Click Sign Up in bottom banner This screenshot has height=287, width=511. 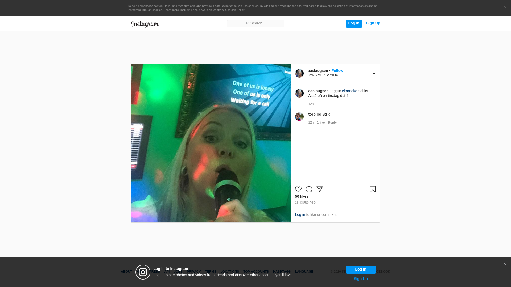361,279
